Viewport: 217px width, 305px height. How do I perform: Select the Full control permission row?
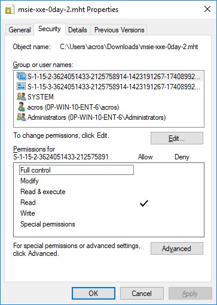pos(109,170)
